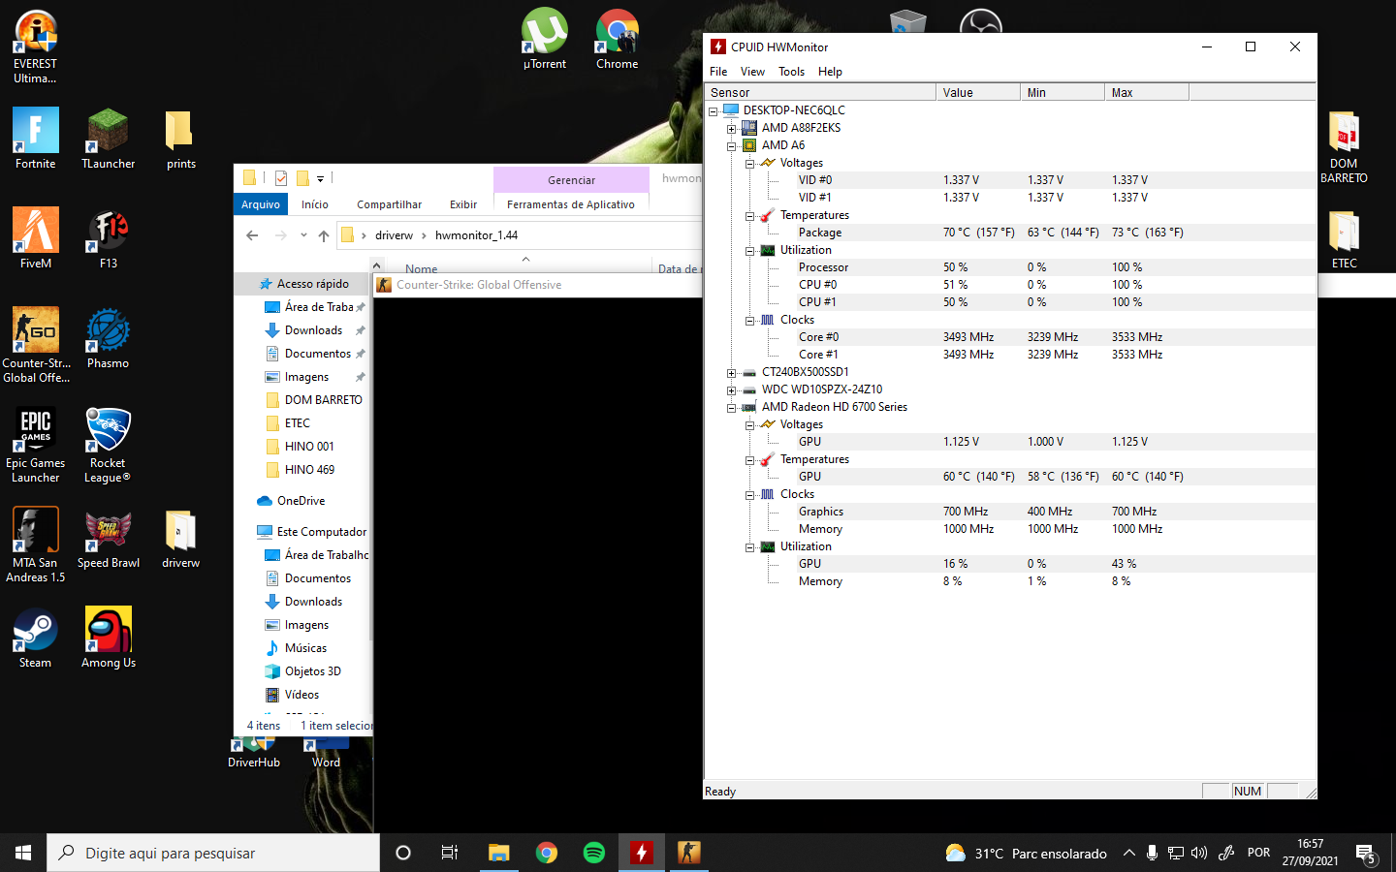Open the Arquivo tab in File Explorer
The image size is (1396, 872).
coord(261,204)
